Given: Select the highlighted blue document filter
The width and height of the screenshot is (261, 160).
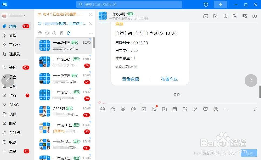Looking at the screenshot, I should tap(69, 33).
